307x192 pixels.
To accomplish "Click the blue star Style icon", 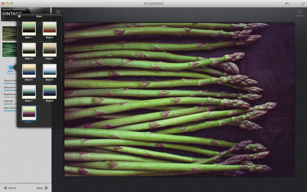I will click(x=10, y=68).
